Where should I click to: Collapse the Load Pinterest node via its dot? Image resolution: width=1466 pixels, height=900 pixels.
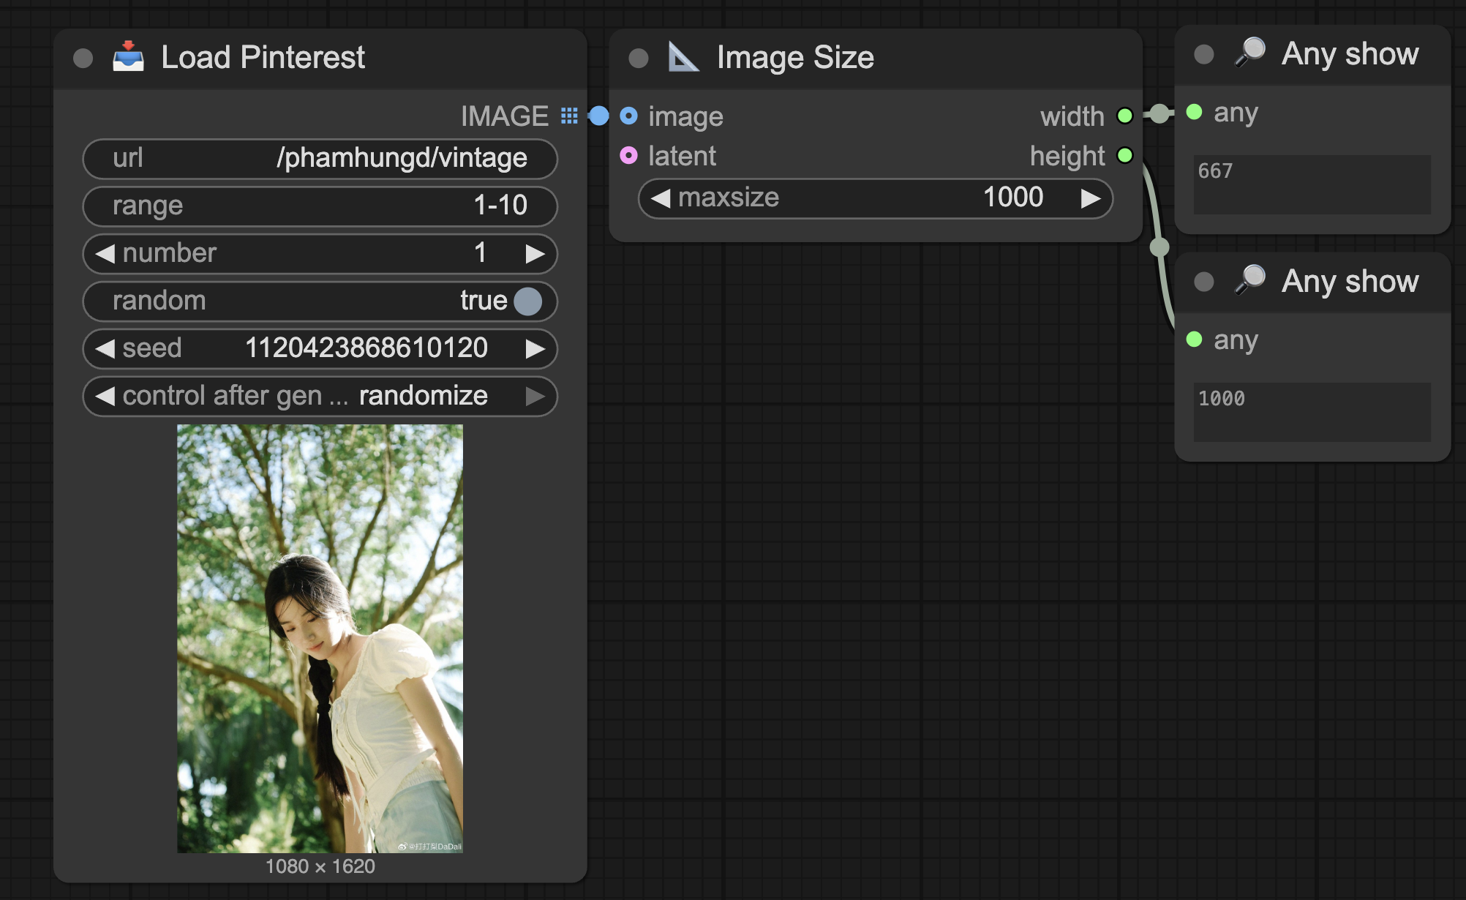tap(83, 58)
